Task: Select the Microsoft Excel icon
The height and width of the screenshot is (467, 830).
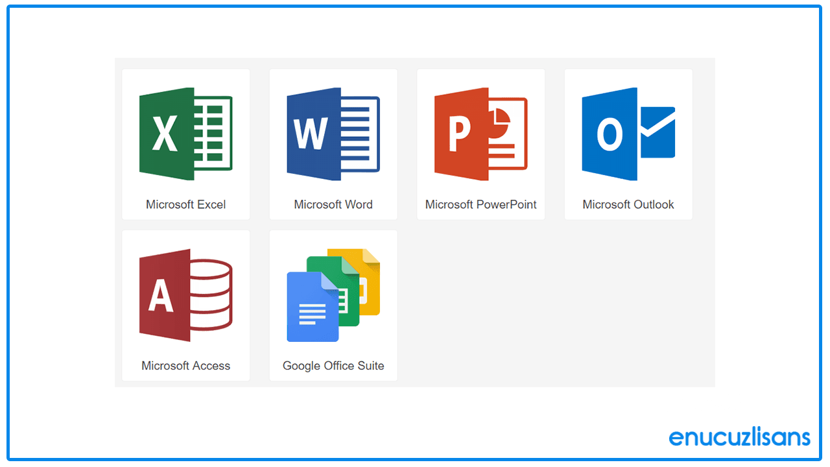Action: [186, 133]
